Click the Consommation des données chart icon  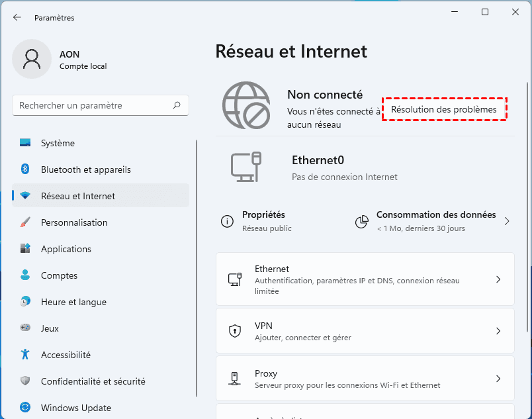[x=361, y=222]
